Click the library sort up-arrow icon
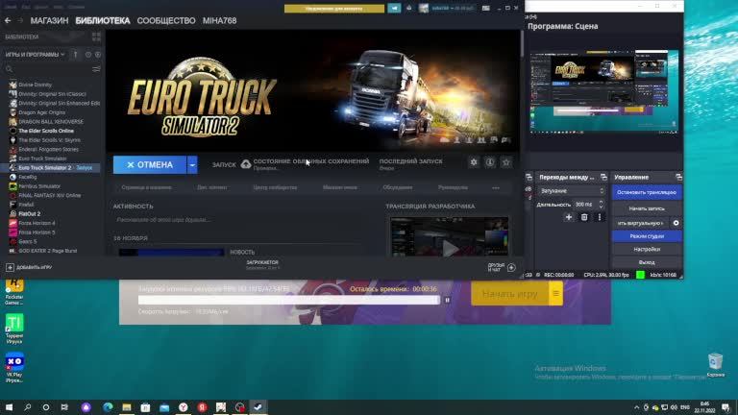738x415 pixels. click(75, 55)
